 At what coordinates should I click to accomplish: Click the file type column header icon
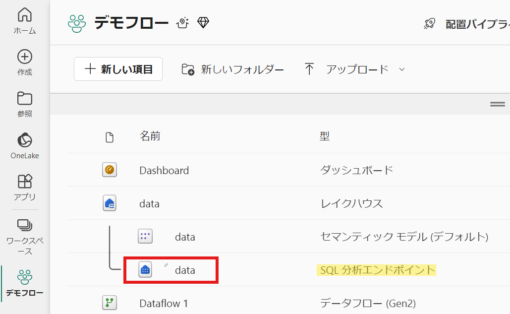110,137
